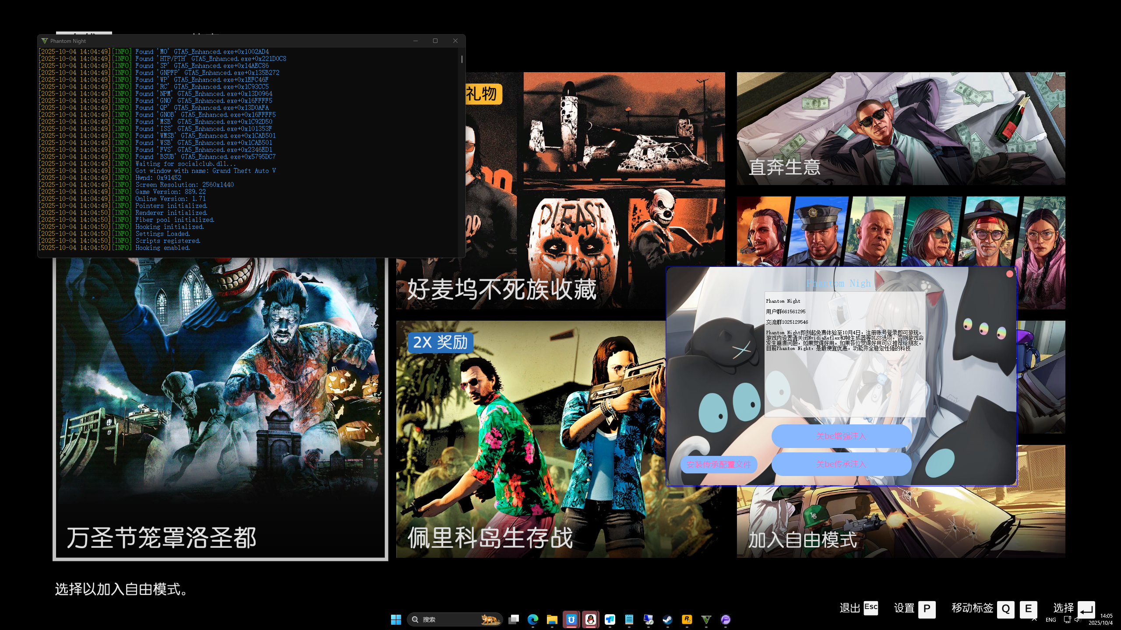Click the GTA V taskbar icon
This screenshot has width=1121, height=630.
(x=706, y=619)
